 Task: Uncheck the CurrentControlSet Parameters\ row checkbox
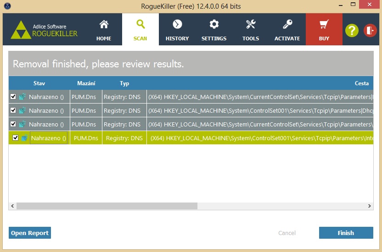tap(13, 124)
